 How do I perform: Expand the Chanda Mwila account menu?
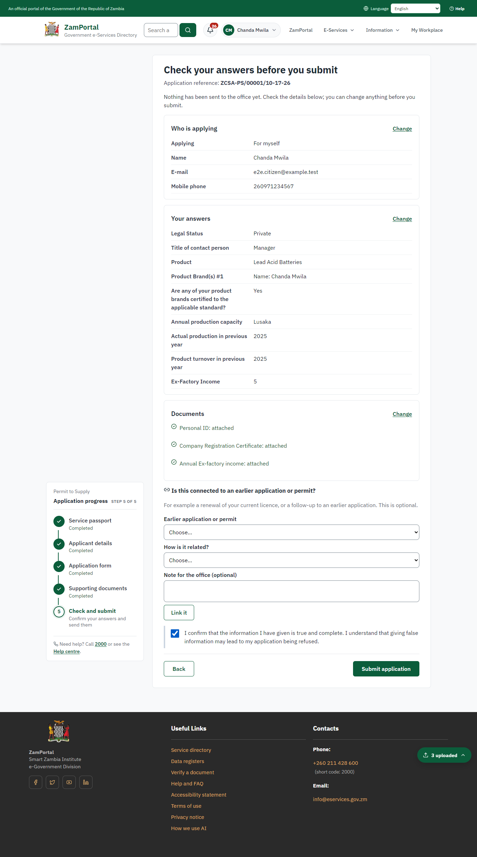click(x=251, y=30)
